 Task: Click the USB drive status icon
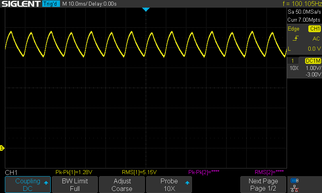294,181
